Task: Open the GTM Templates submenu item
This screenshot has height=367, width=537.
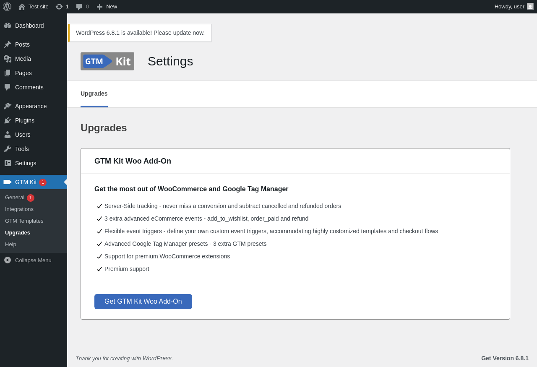Action: coord(24,221)
